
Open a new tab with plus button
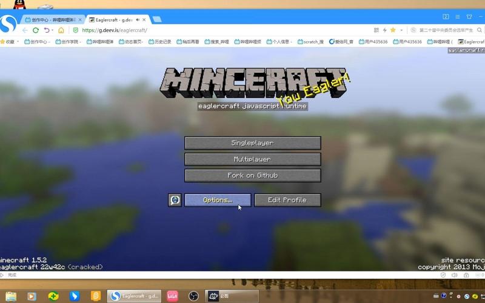(157, 19)
